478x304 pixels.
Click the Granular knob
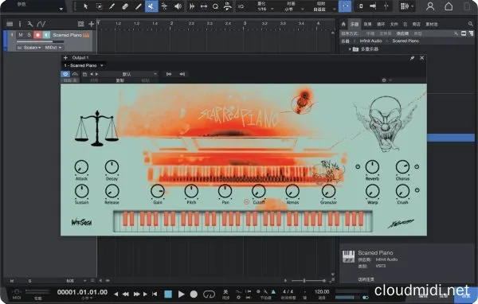click(328, 191)
